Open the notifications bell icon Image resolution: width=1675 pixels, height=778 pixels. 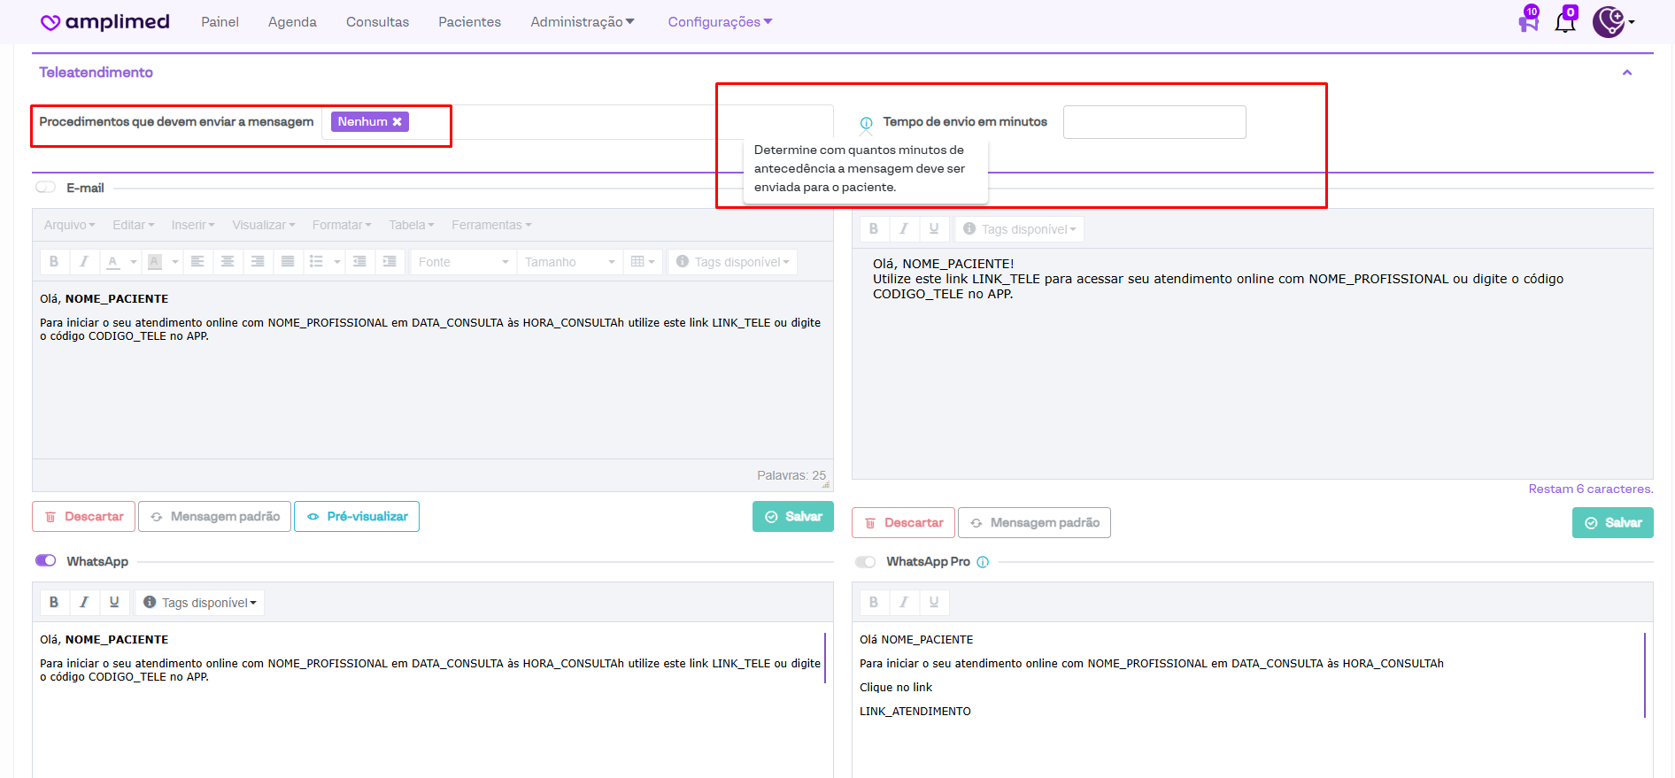[1564, 23]
